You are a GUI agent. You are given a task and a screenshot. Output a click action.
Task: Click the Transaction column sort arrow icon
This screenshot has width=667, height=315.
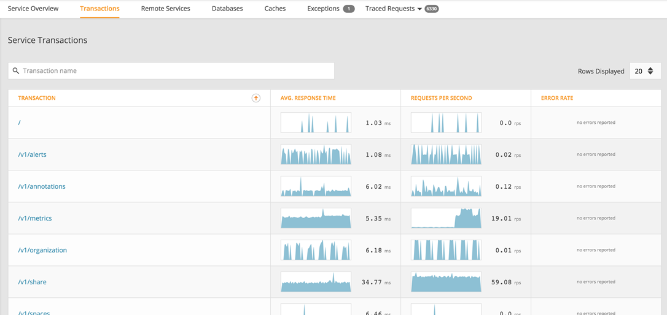[x=255, y=98]
